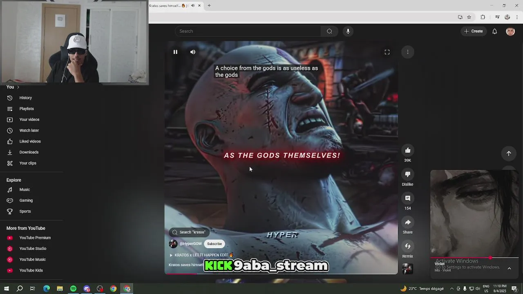Screen dimensions: 523x294
Task: Open Chrome media controls icon
Action: (x=497, y=17)
